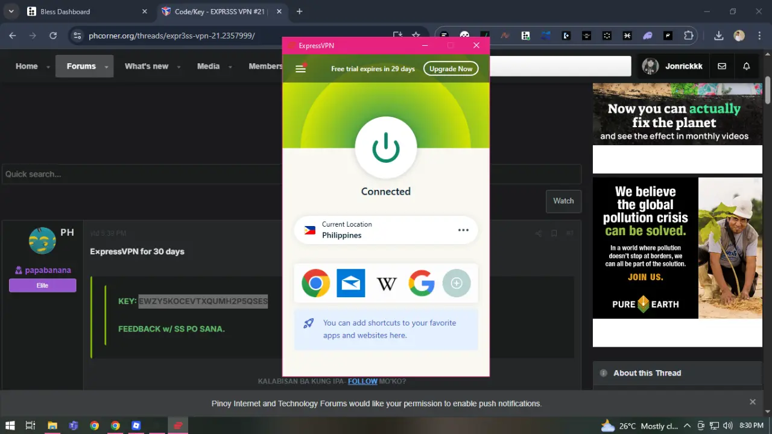Switch to ExpressVPN taskbar icon
The image size is (772, 434).
(x=178, y=426)
